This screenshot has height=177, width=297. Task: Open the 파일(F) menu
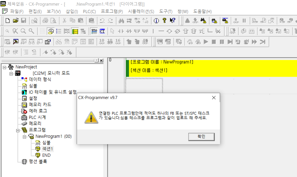pos(17,12)
